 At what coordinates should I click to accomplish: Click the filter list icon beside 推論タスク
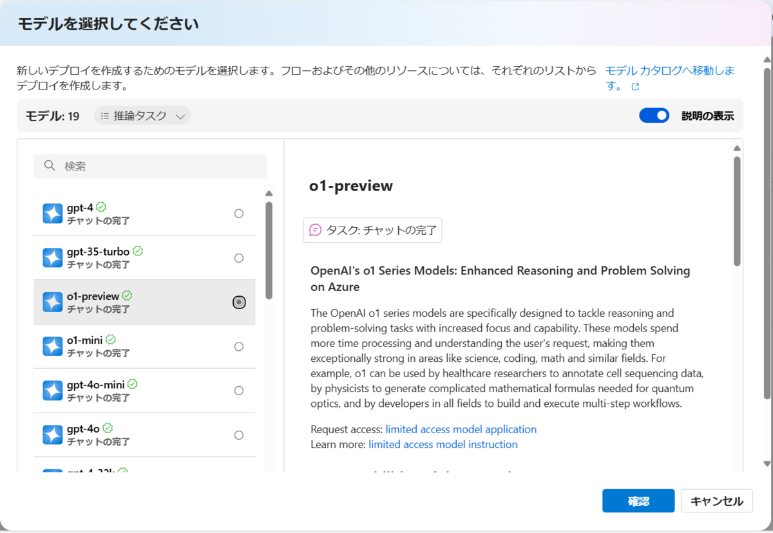(x=105, y=116)
